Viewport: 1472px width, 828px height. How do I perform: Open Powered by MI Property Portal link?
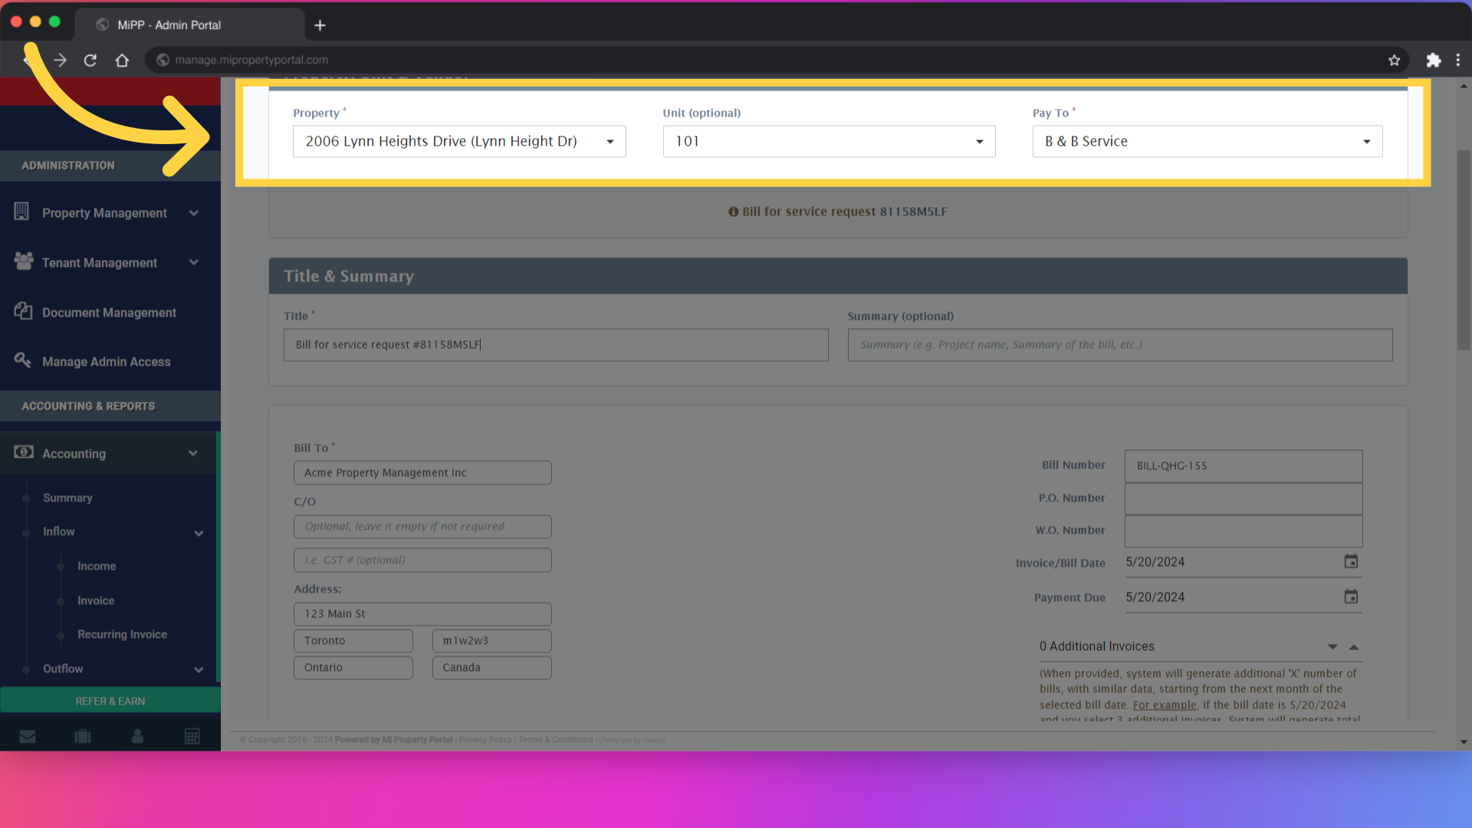[393, 740]
